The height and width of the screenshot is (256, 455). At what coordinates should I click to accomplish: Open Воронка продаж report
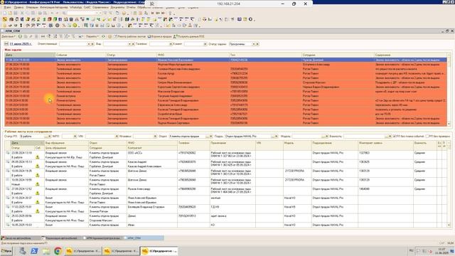click(160, 36)
